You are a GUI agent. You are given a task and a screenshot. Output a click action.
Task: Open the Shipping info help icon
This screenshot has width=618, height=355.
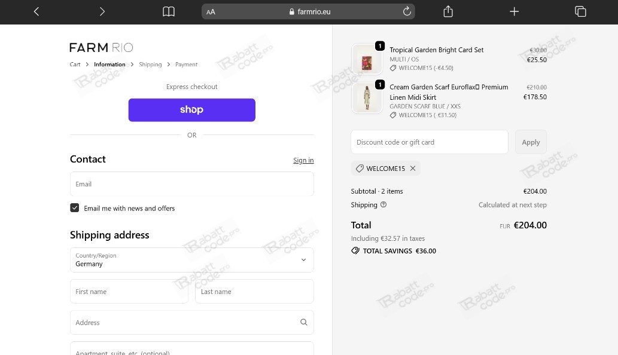[383, 204]
